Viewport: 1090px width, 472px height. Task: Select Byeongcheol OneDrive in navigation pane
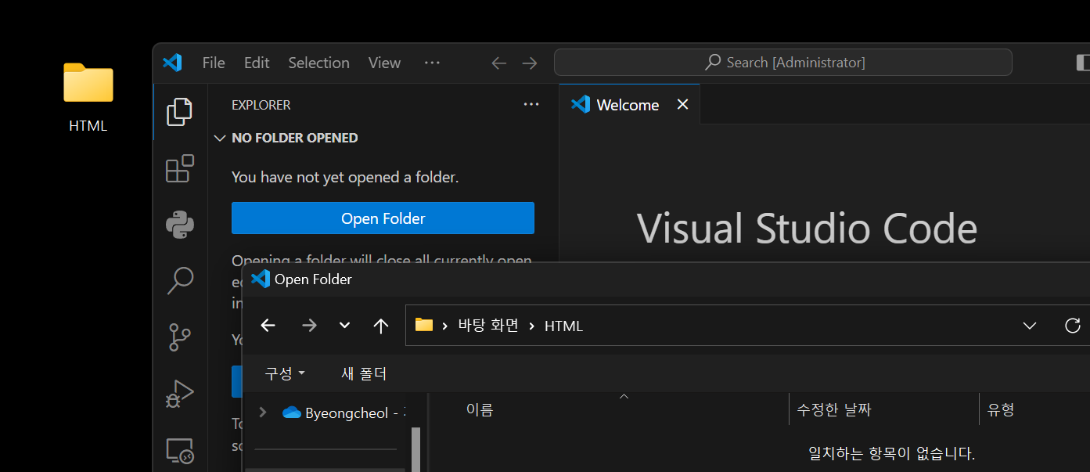tap(344, 413)
